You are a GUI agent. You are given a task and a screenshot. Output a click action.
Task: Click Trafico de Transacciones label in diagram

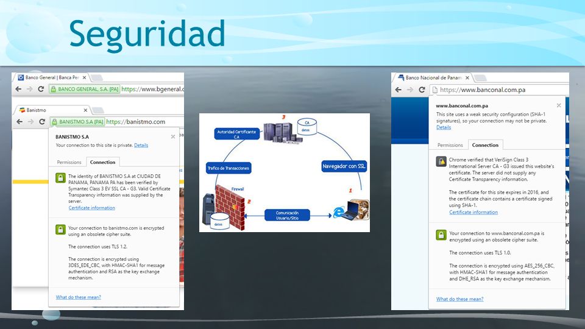[229, 168]
